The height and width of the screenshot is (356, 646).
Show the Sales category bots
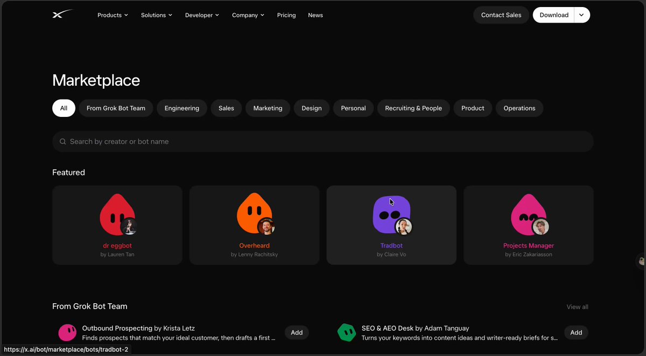pos(226,108)
